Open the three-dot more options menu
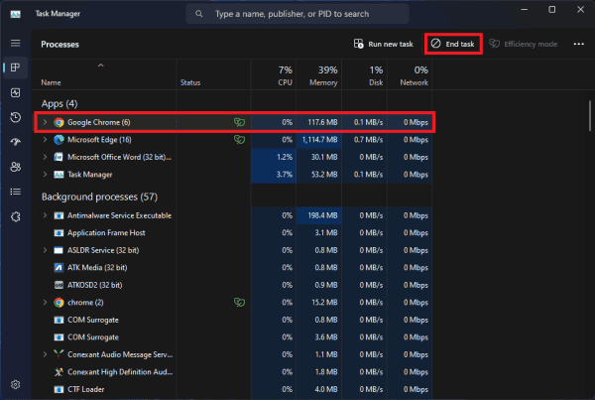The height and width of the screenshot is (400, 595). pyautogui.click(x=578, y=44)
